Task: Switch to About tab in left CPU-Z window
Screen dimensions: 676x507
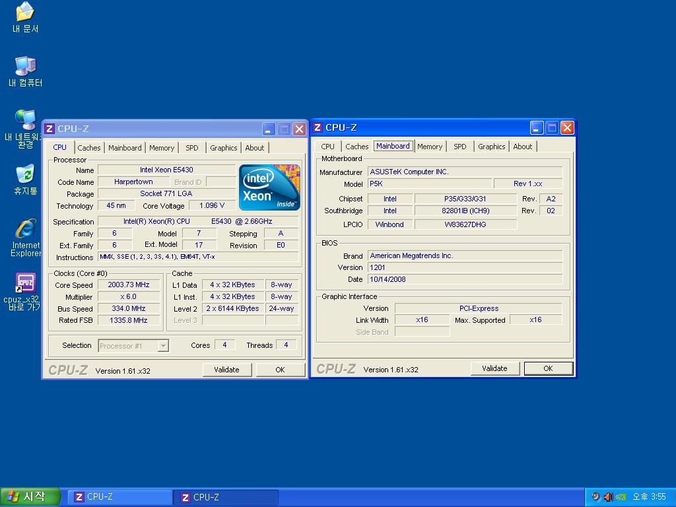Action: coord(255,148)
